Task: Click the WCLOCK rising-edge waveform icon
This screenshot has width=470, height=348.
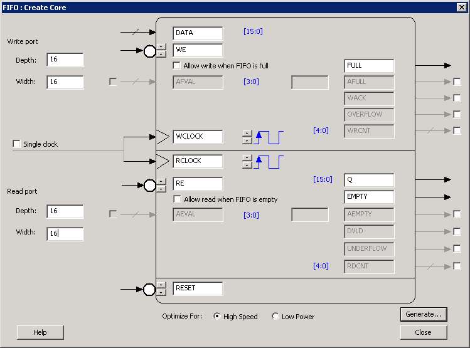Action: [269, 137]
